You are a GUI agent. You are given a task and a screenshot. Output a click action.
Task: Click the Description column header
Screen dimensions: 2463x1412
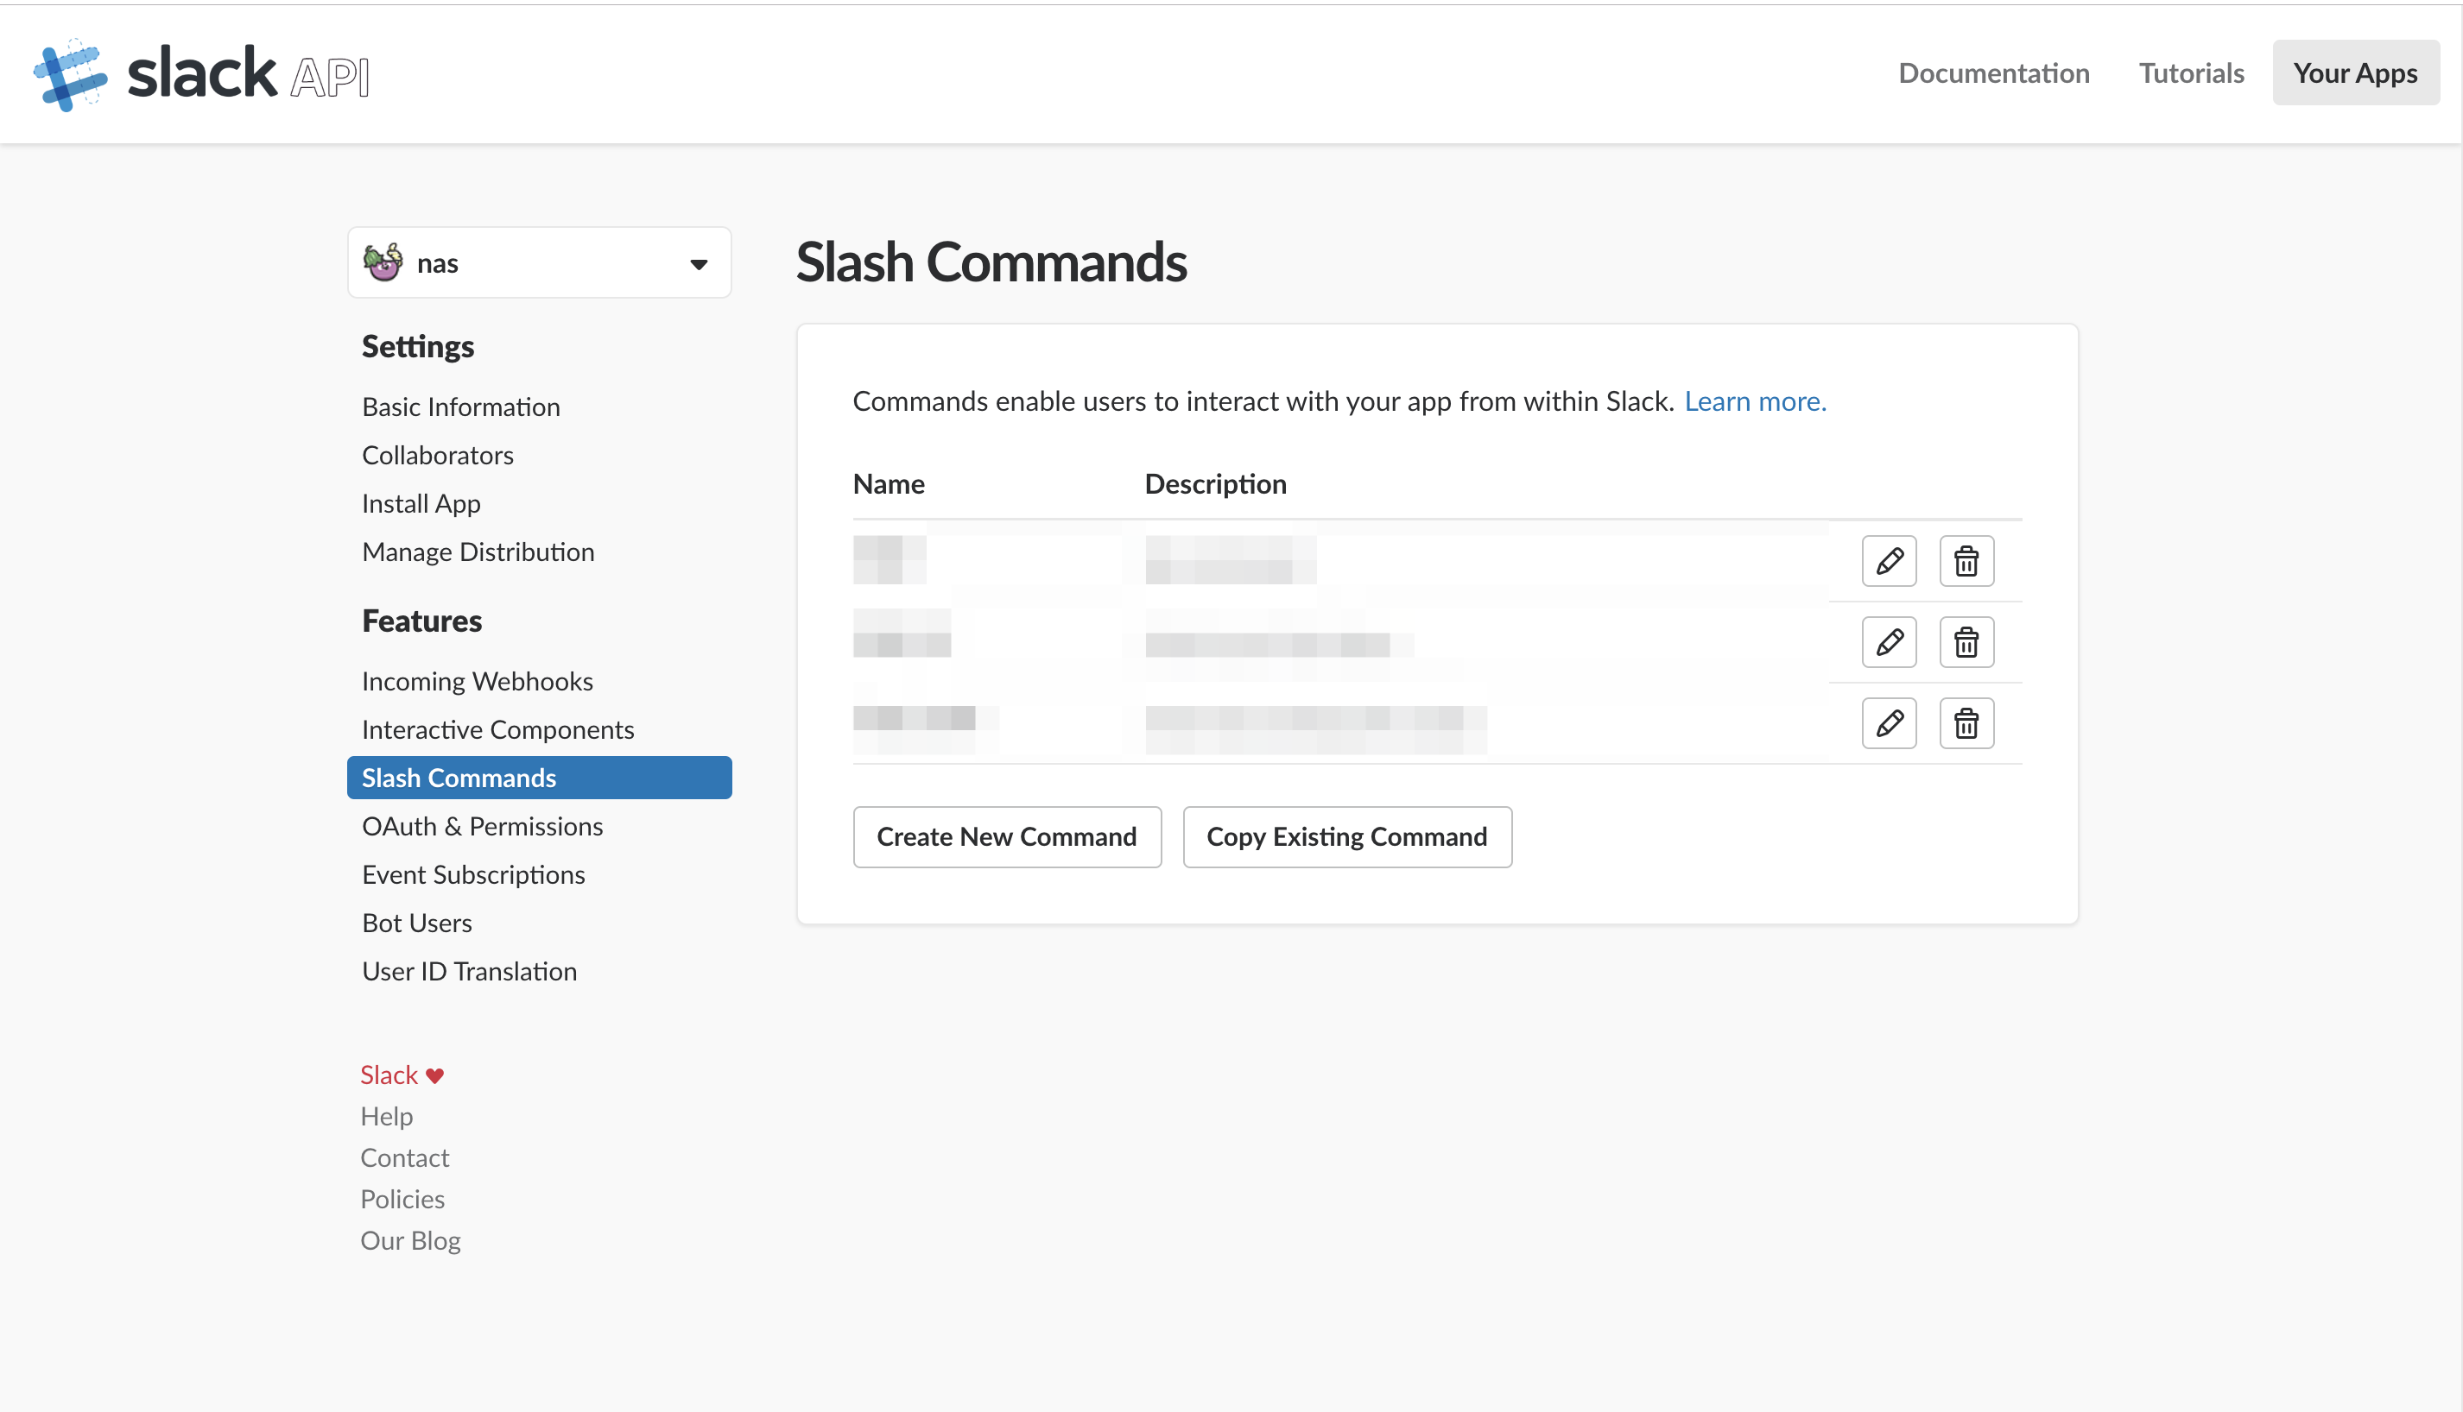[1215, 484]
